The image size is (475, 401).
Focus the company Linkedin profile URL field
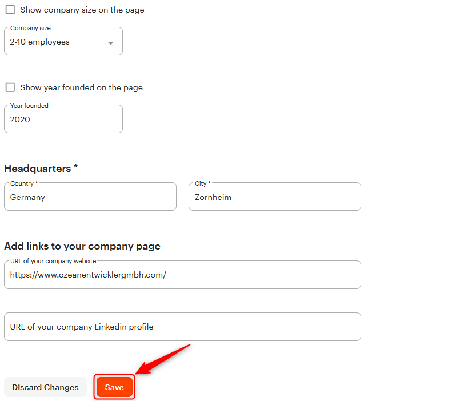click(182, 327)
